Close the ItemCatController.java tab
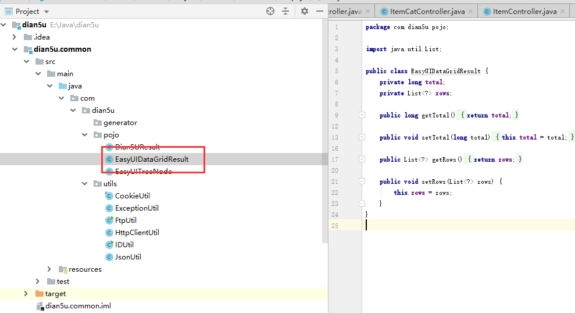Screen dimensions: 575x313 click(470, 12)
